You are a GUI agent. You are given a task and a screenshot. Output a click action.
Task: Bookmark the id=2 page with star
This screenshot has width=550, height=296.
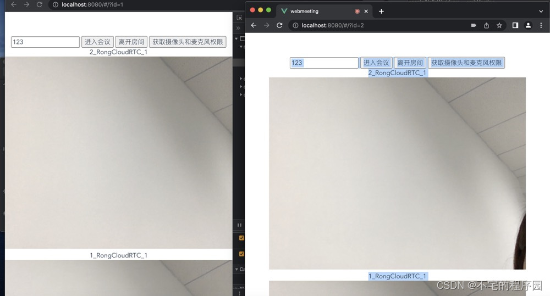(x=499, y=25)
